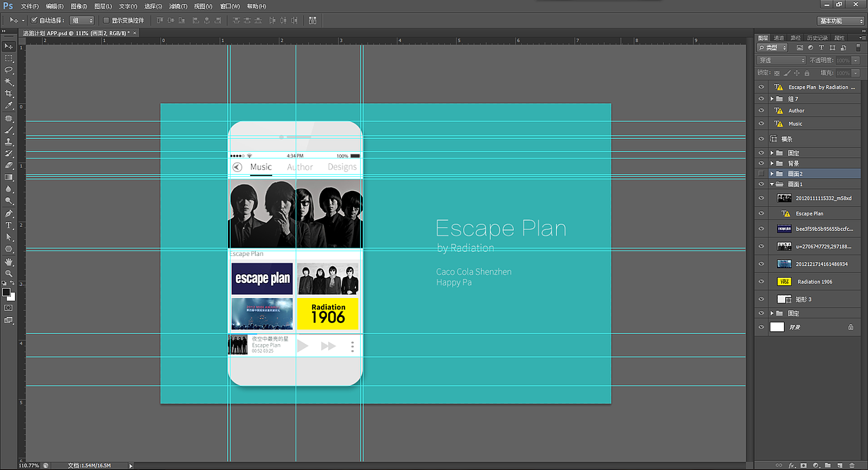Switch to the 历史记录 panel tab
The image size is (868, 470).
pyautogui.click(x=817, y=38)
